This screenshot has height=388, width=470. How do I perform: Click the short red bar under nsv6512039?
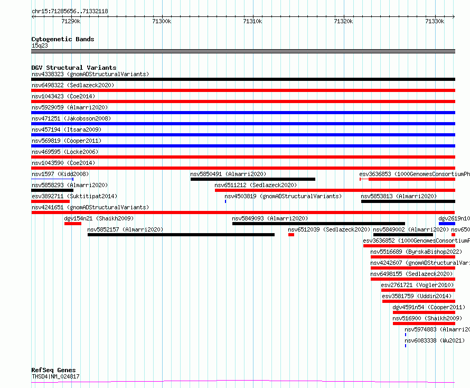(291, 235)
